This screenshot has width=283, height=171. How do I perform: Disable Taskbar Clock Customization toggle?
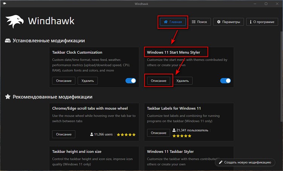click(x=131, y=80)
